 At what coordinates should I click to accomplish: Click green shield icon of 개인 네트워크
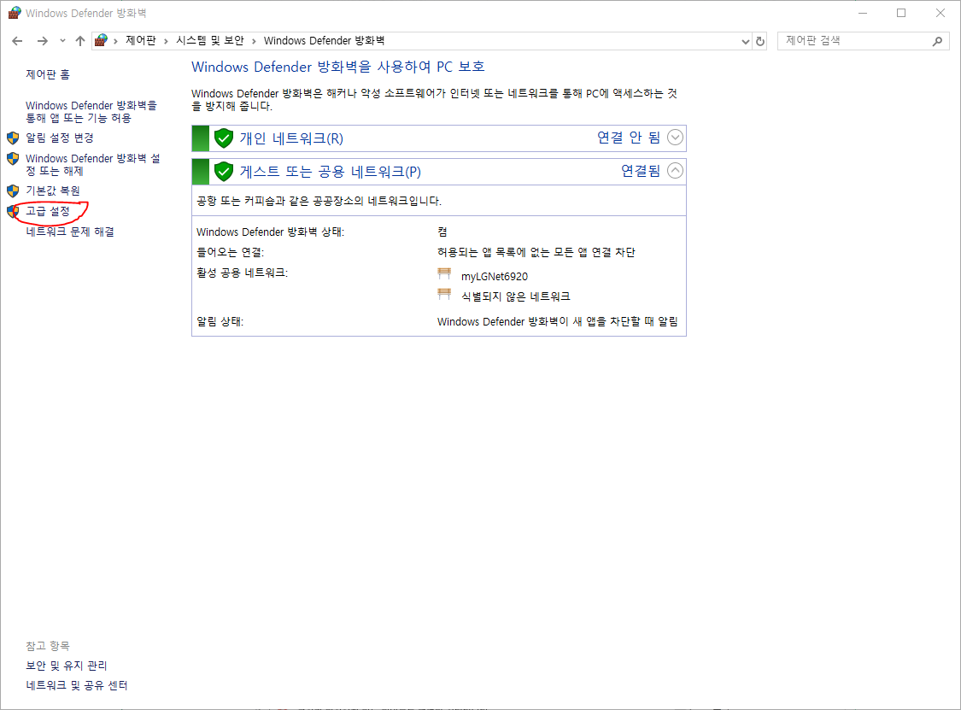(x=224, y=138)
